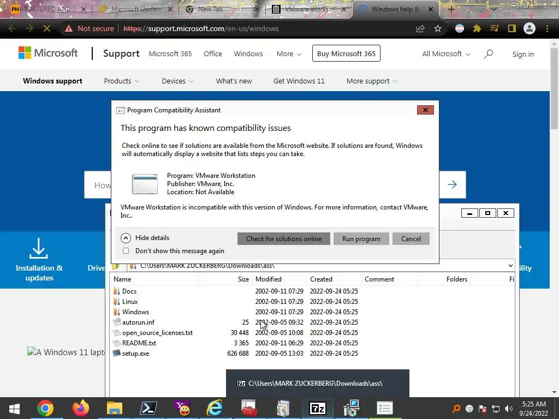Open the red toolbox taskbar app
559x419 pixels.
248,408
